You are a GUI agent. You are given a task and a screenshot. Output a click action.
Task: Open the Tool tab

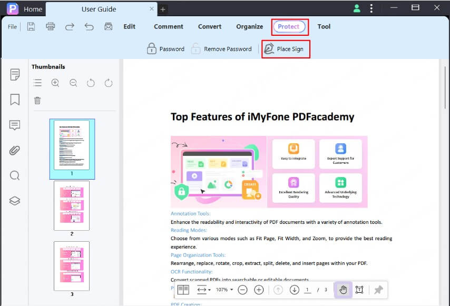tap(324, 27)
